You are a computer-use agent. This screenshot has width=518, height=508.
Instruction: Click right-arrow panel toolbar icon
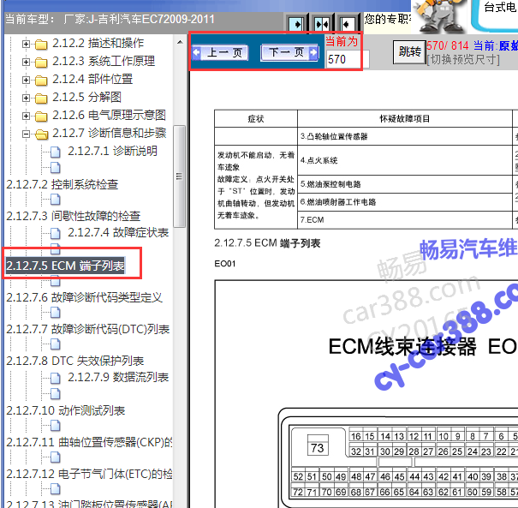[296, 24]
